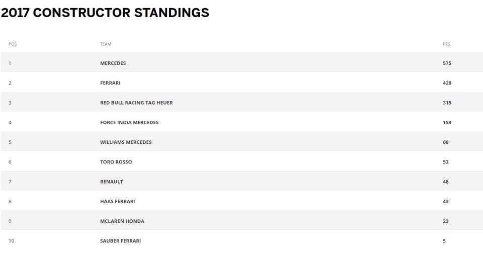Select the 315 points cell
483x254 pixels.
pos(447,103)
